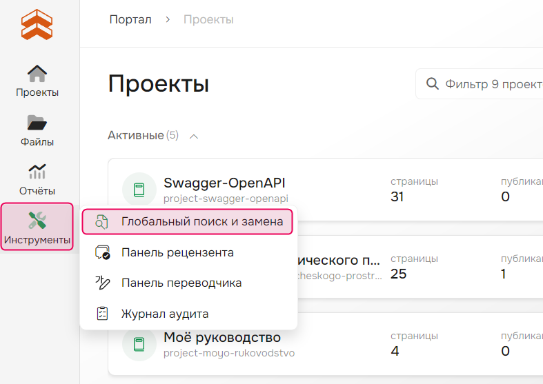Click the Проекты breadcrumb
543x384 pixels.
208,19
